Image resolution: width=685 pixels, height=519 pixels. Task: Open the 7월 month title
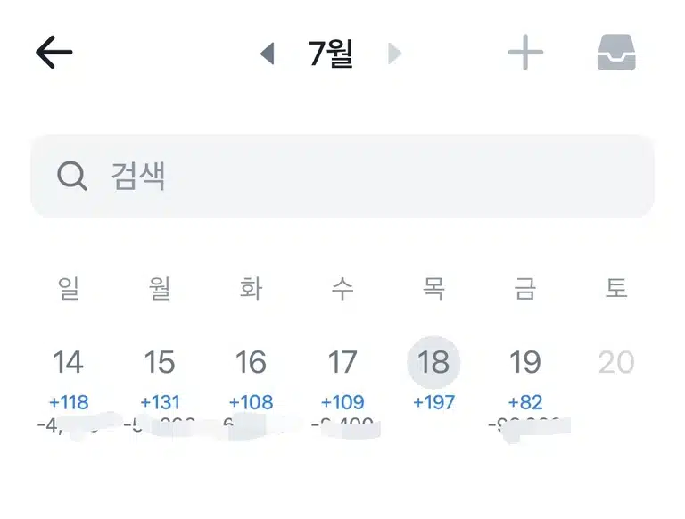click(x=331, y=54)
